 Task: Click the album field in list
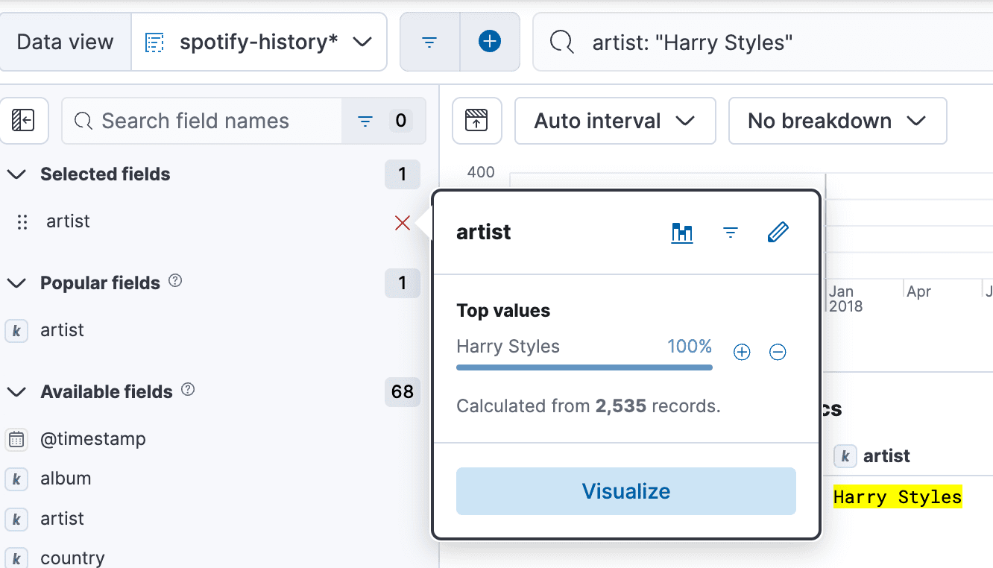66,479
